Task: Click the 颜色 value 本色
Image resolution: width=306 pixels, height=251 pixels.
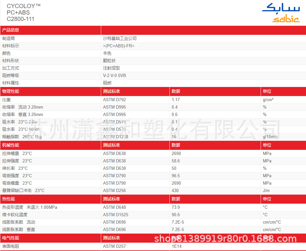Action: (107, 53)
